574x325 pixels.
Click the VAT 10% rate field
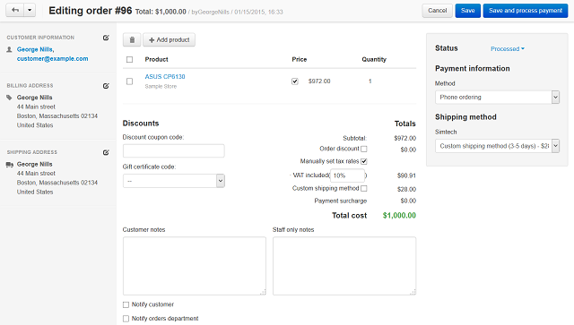pyautogui.click(x=347, y=175)
